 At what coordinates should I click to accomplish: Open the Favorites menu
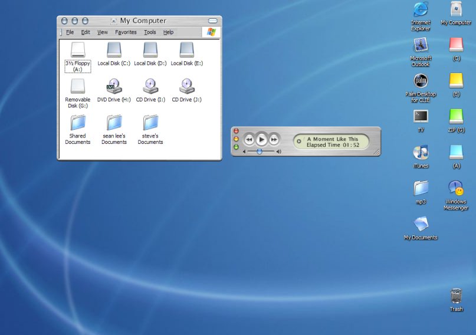click(x=126, y=32)
